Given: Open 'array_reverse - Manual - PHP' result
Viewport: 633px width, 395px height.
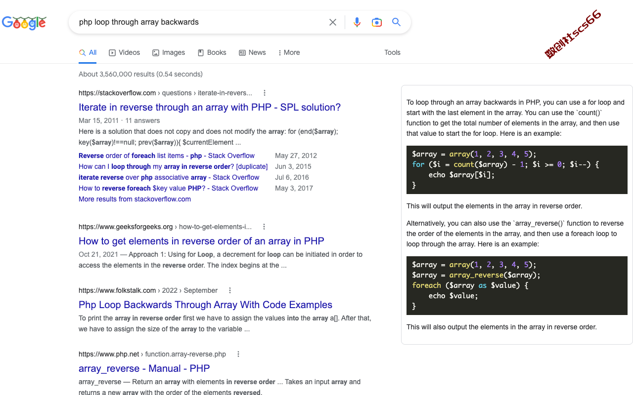Looking at the screenshot, I should (144, 368).
